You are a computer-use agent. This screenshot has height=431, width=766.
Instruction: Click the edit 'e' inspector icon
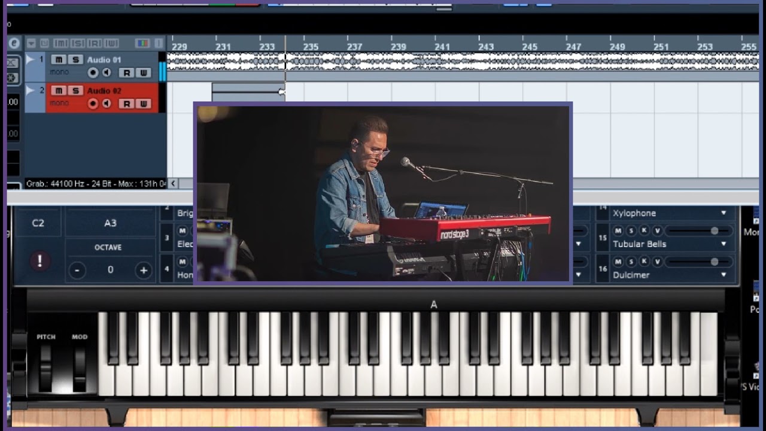[x=14, y=43]
